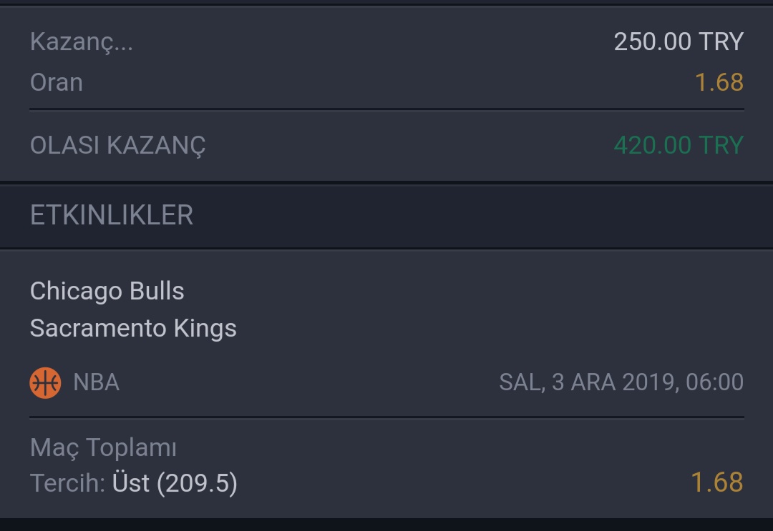773x531 pixels.
Task: Tap the Oran label
Action: pos(57,82)
